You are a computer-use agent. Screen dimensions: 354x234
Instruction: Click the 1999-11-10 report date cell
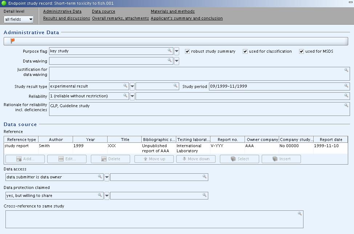[331, 148]
